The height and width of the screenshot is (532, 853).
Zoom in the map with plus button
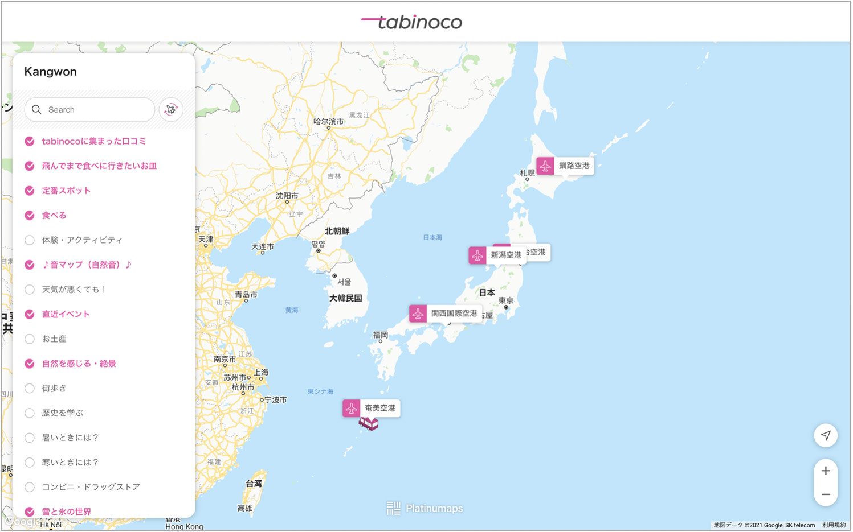(826, 471)
